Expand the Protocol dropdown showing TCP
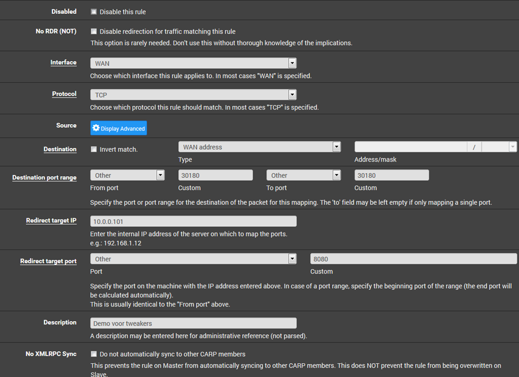The width and height of the screenshot is (519, 377). click(x=193, y=95)
